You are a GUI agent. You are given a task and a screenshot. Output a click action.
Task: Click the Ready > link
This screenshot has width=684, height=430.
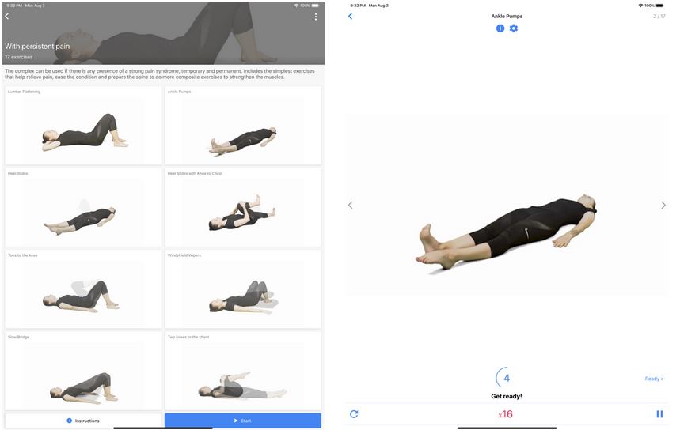[655, 379]
